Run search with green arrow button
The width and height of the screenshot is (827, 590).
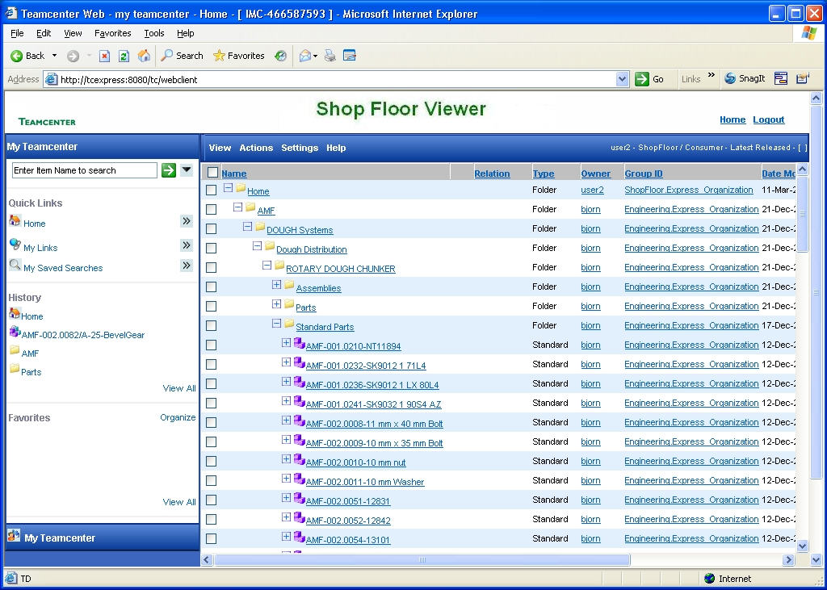click(169, 170)
